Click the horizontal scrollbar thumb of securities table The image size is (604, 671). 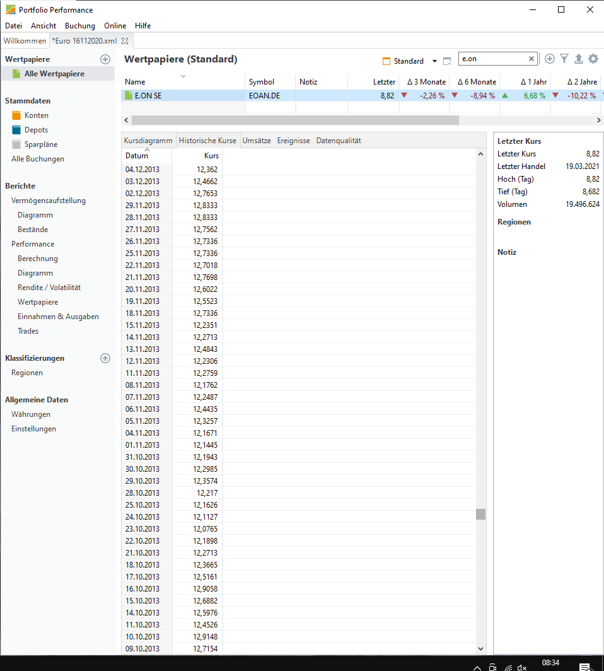295,120
